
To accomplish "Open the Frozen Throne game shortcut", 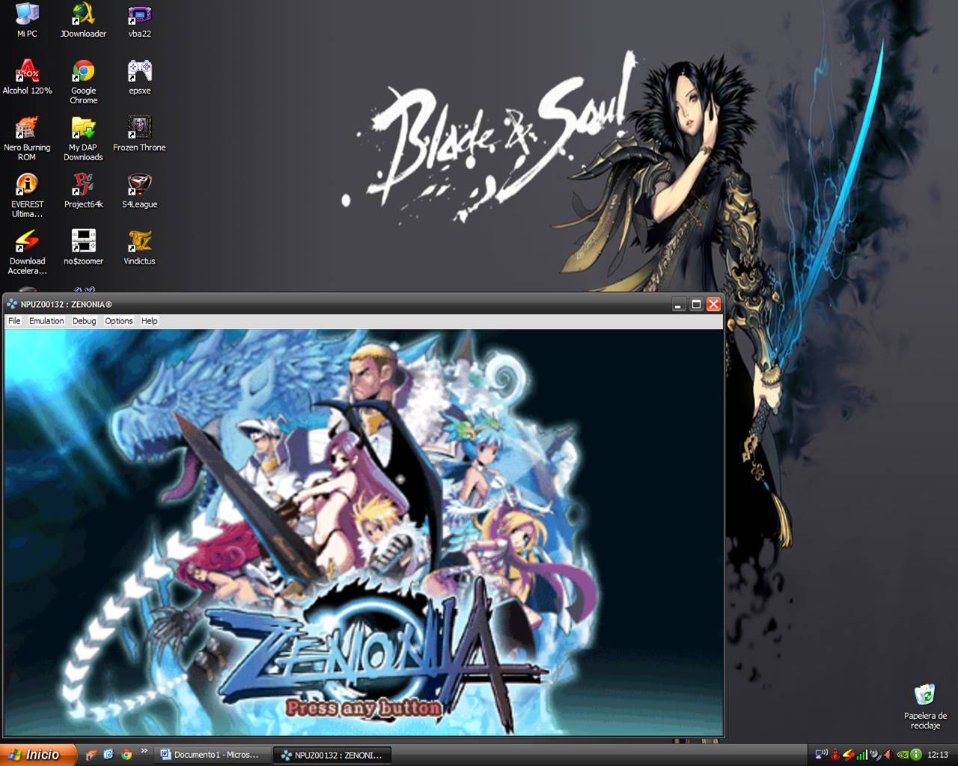I will point(139,129).
